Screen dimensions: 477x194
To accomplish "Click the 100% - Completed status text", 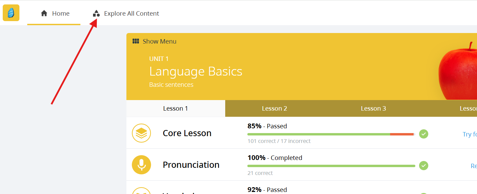I will 275,158.
